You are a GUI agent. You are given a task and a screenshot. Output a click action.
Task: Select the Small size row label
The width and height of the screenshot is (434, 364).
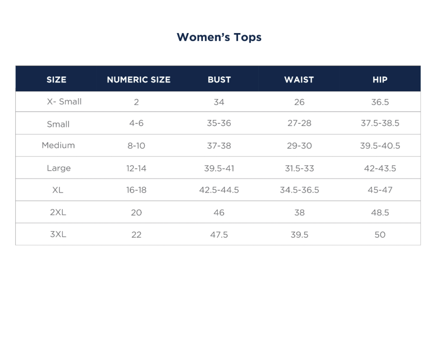click(x=58, y=124)
